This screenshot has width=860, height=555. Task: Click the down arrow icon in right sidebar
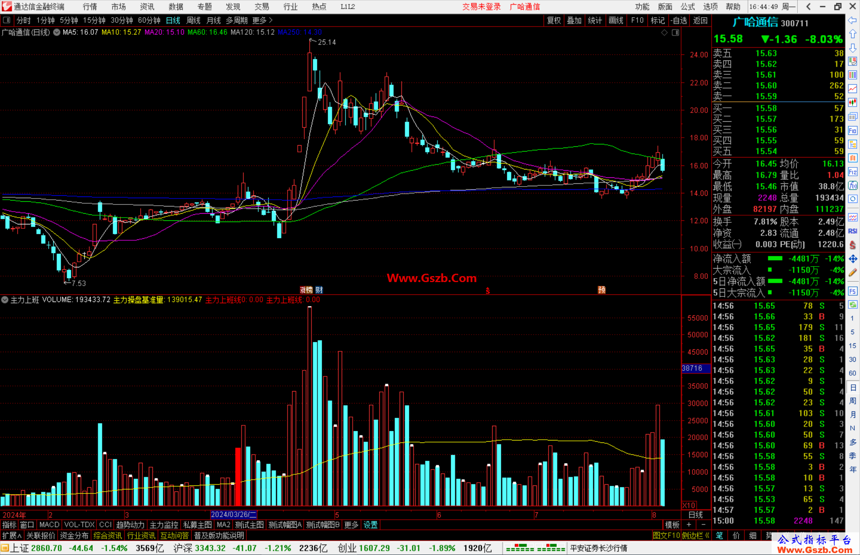(852, 48)
